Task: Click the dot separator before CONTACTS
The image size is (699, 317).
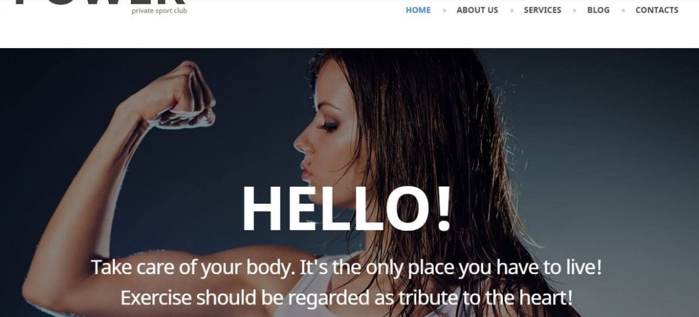Action: [622, 10]
